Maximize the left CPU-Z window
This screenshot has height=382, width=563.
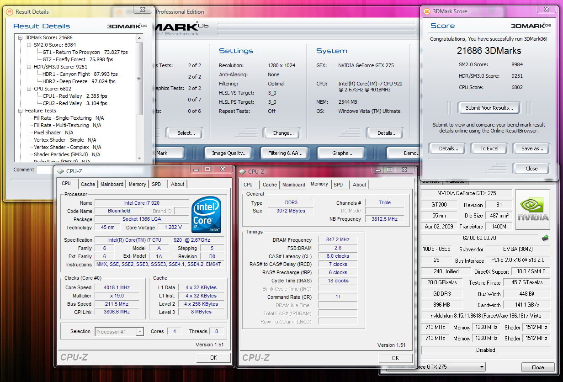pos(207,169)
